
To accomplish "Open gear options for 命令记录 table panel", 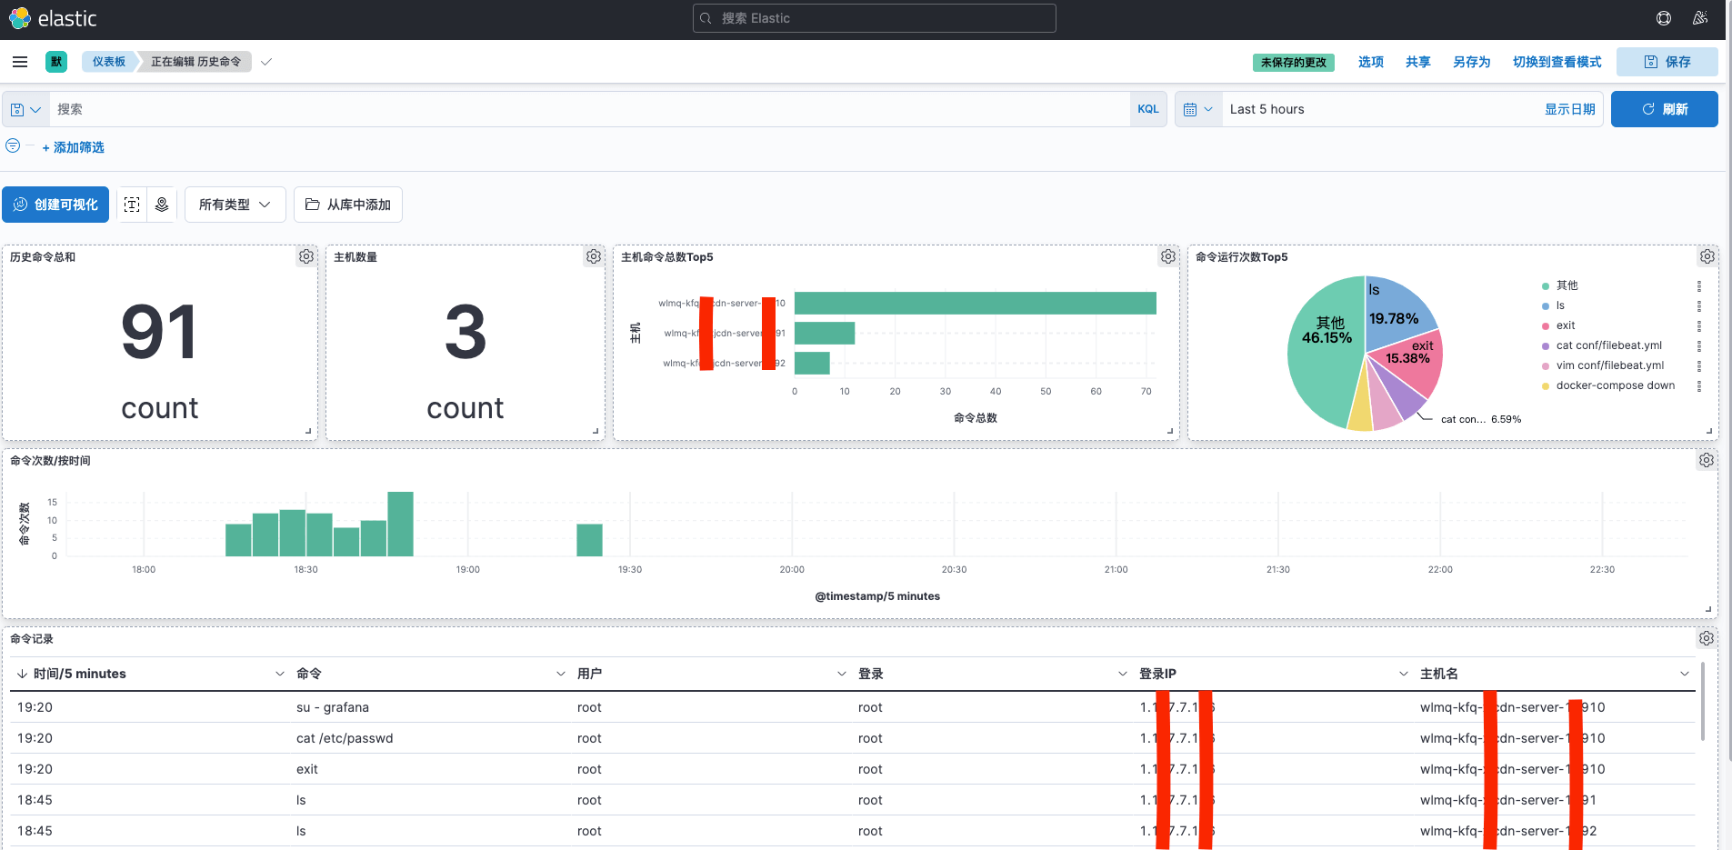I will click(x=1707, y=639).
